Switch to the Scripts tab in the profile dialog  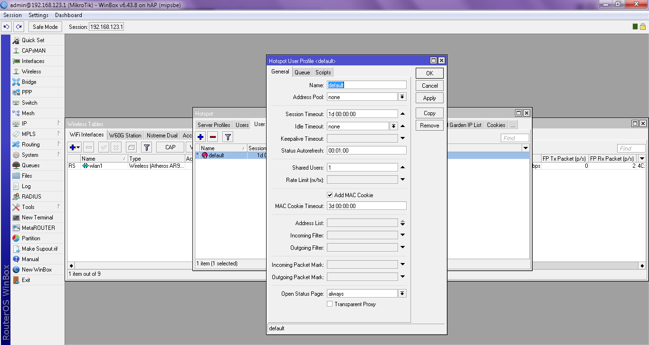(323, 72)
